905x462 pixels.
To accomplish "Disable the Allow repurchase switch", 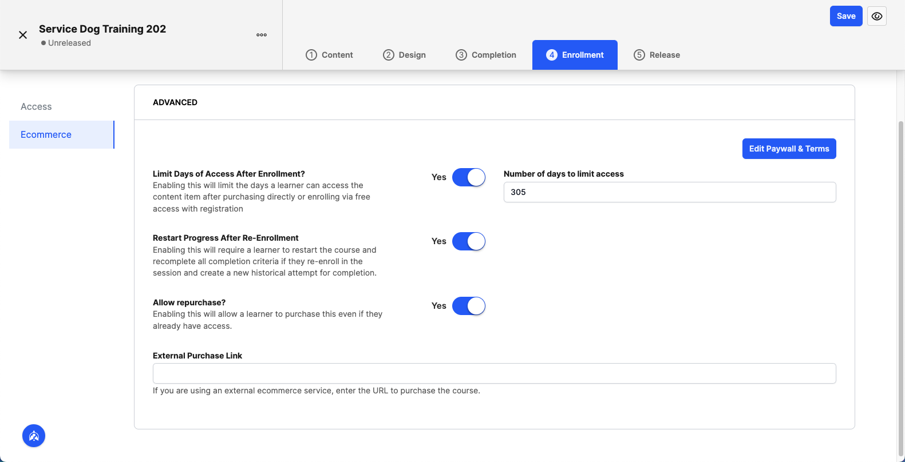I will pos(469,306).
